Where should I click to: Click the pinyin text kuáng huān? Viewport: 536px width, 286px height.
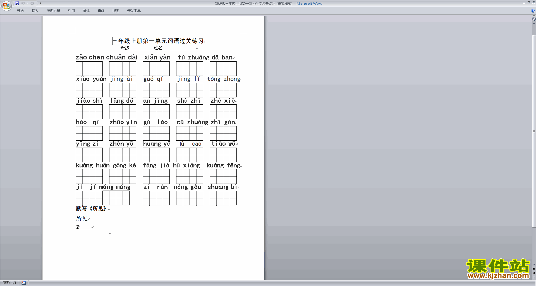point(93,165)
